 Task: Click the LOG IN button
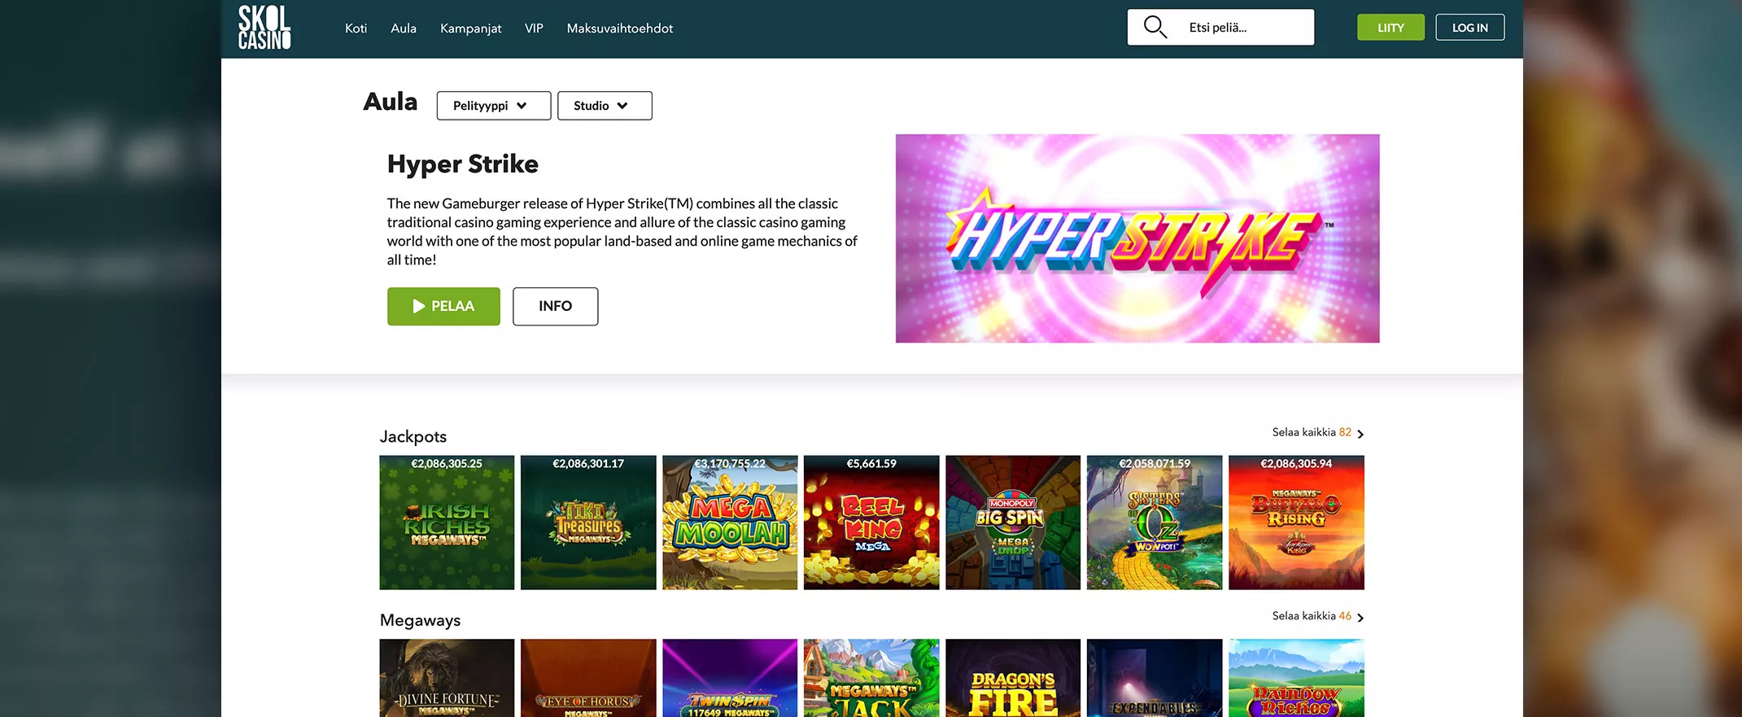pos(1469,27)
